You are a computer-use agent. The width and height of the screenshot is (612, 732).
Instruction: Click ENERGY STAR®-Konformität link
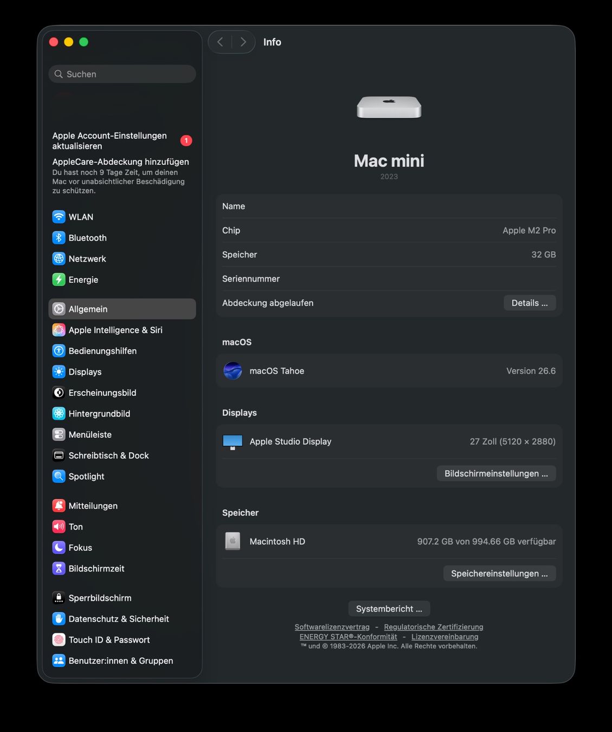(349, 637)
